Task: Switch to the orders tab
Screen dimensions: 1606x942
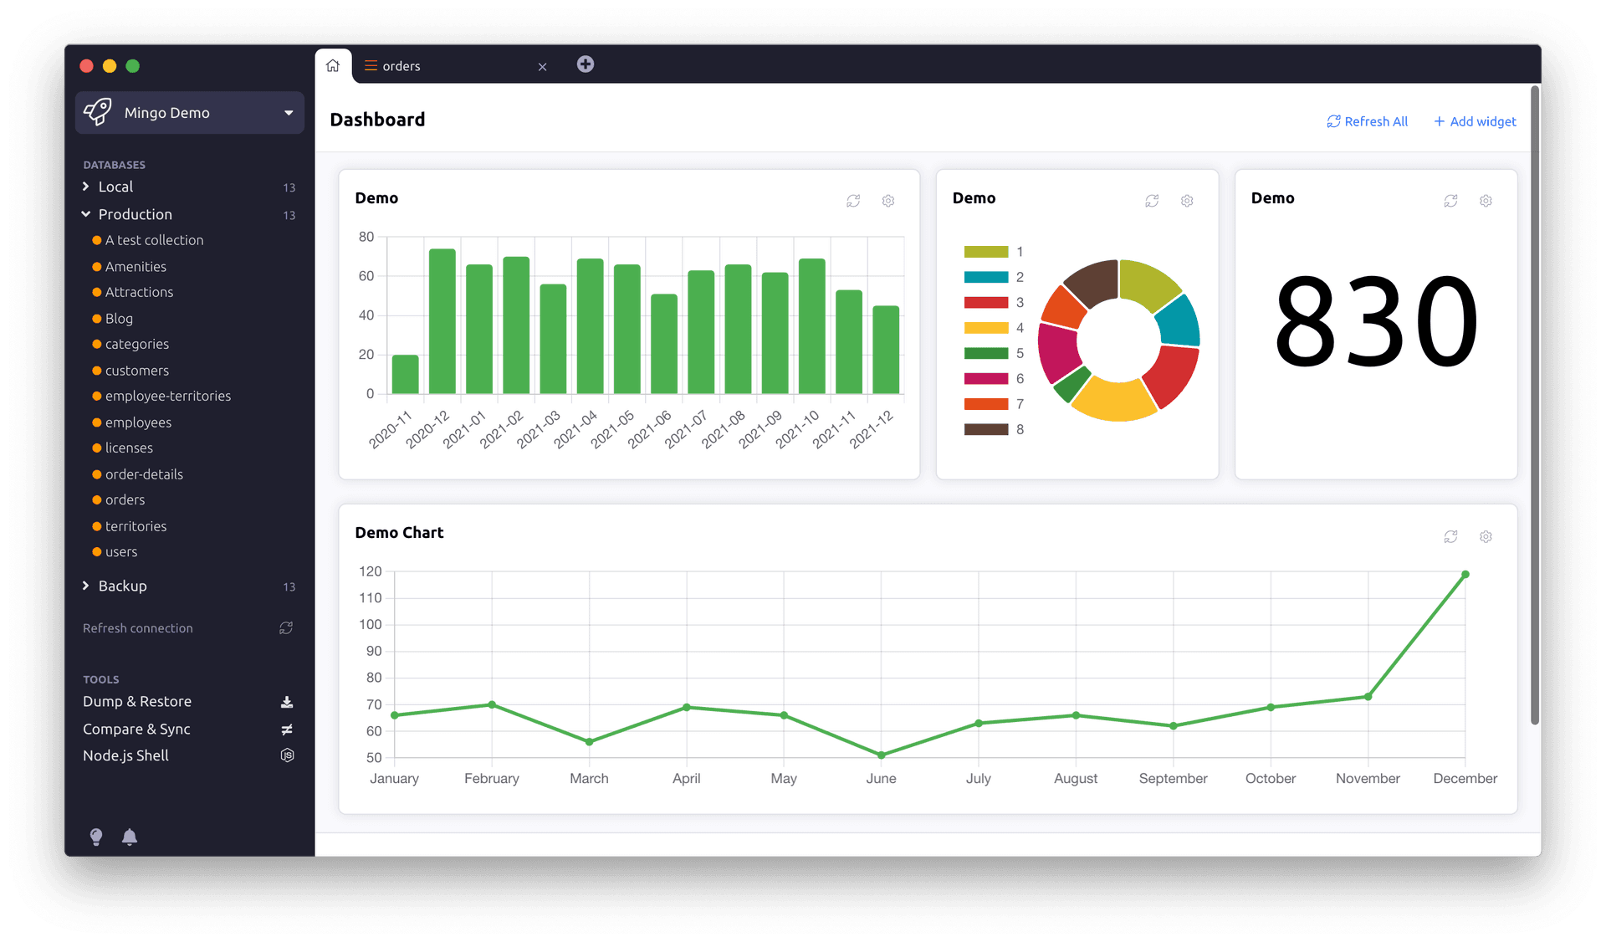Action: pos(401,66)
